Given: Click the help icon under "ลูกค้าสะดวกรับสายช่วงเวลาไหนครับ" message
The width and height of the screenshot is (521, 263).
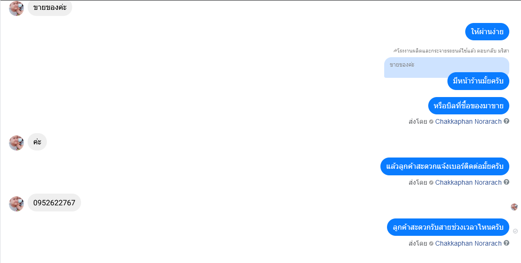Looking at the screenshot, I should pyautogui.click(x=506, y=243).
